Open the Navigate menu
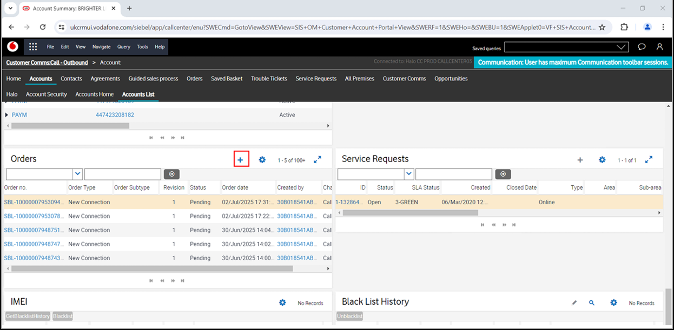674x330 pixels. click(x=101, y=47)
